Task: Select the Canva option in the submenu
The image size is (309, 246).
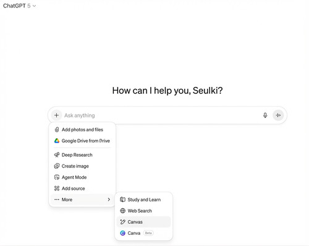Action: [x=143, y=233]
